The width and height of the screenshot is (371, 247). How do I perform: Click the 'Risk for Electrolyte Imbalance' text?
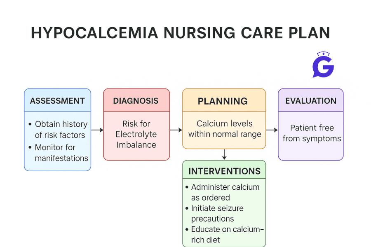tap(136, 134)
